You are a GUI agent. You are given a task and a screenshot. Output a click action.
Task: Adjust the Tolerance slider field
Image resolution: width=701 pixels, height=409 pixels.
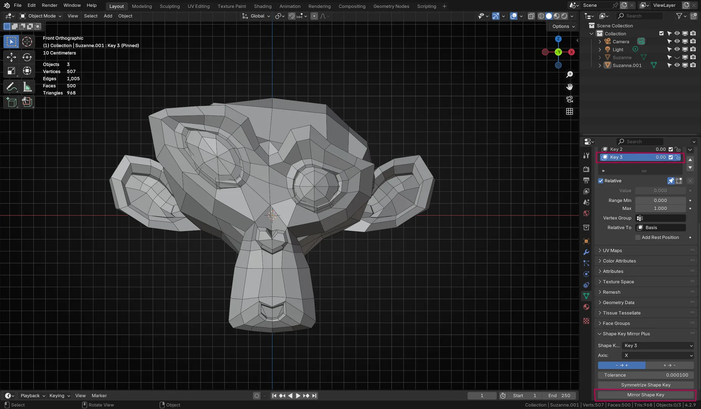646,375
